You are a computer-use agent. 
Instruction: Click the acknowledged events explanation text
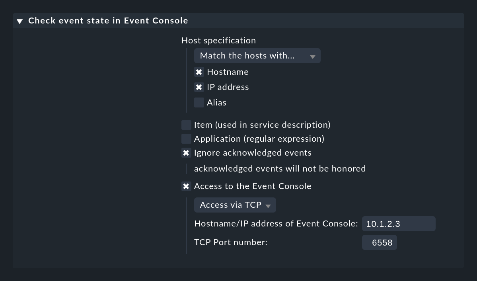280,168
